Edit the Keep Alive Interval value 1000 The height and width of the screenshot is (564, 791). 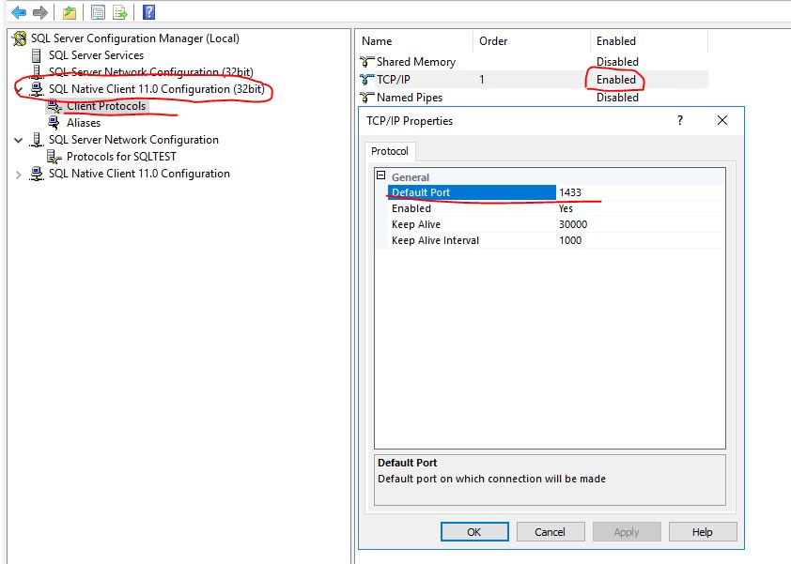pos(641,240)
